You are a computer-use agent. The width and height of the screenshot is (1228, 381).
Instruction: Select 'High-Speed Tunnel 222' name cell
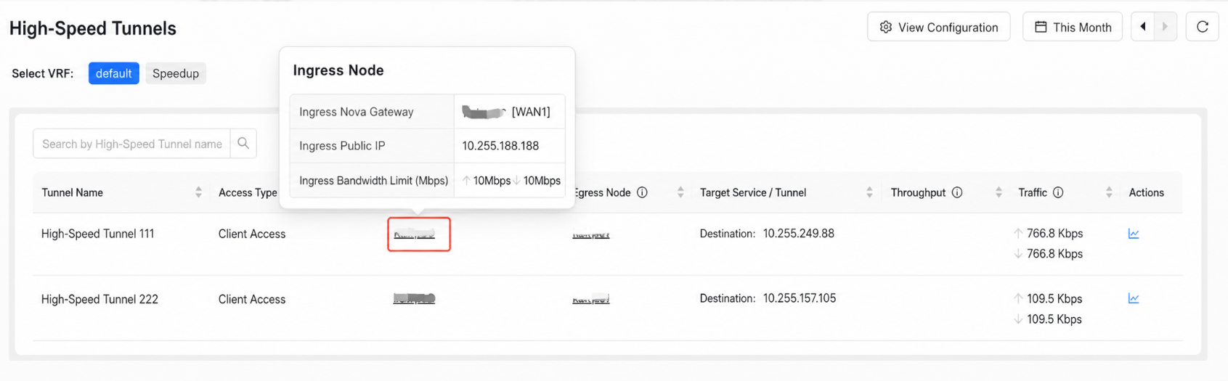[x=99, y=299]
